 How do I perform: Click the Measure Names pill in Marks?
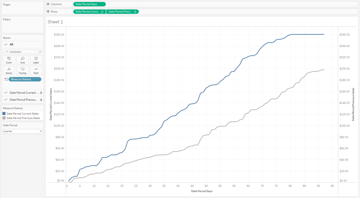click(x=25, y=79)
